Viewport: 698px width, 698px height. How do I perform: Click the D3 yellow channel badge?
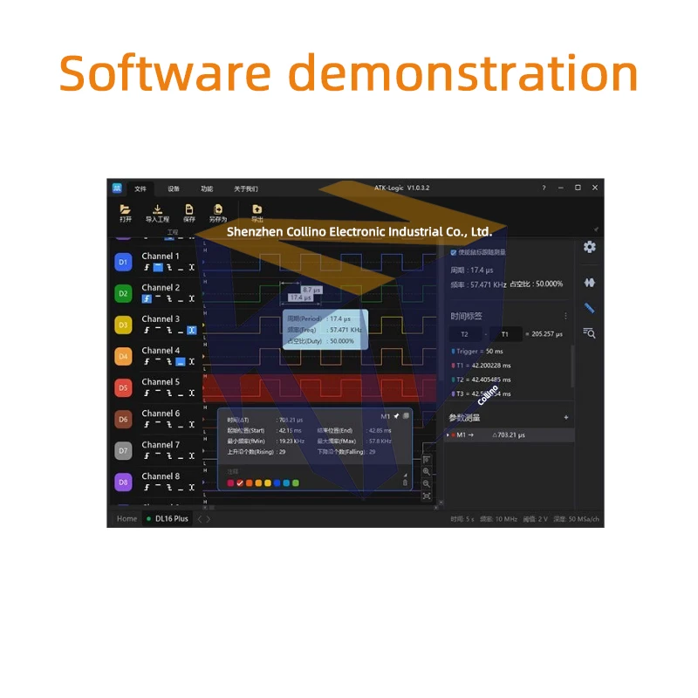[x=123, y=325]
